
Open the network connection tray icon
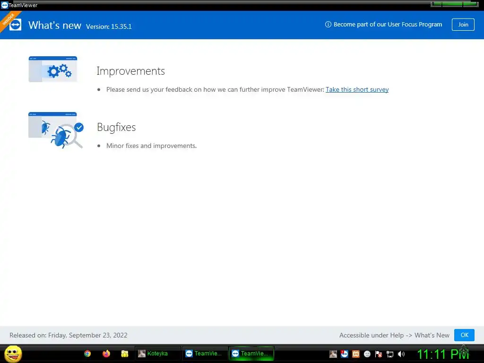pos(390,354)
